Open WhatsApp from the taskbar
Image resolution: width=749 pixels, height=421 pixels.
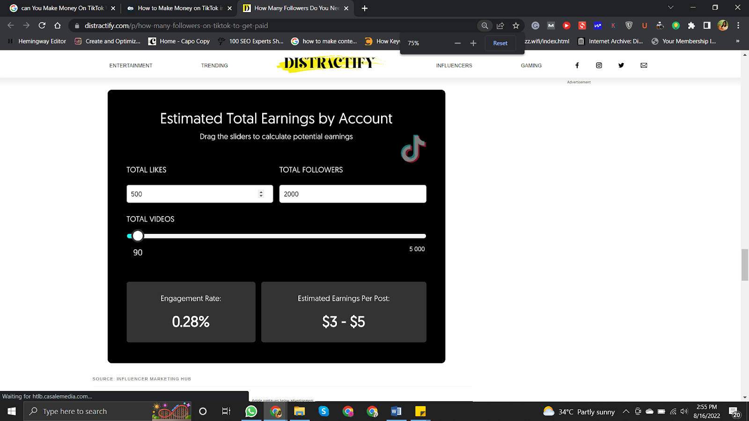point(251,411)
